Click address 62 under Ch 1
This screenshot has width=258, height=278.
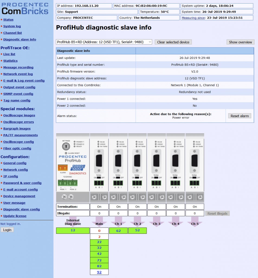coord(118,231)
